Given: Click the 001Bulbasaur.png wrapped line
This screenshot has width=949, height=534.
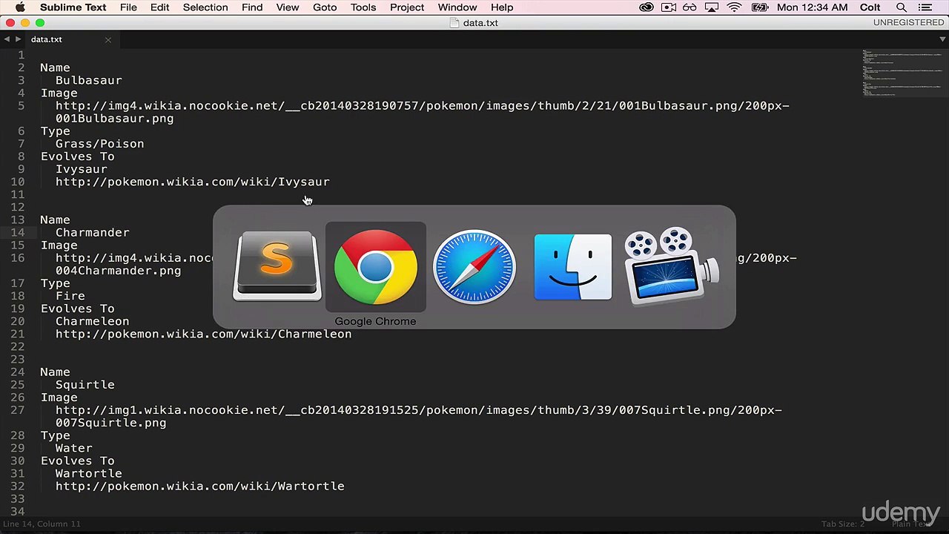Looking at the screenshot, I should click(x=115, y=119).
